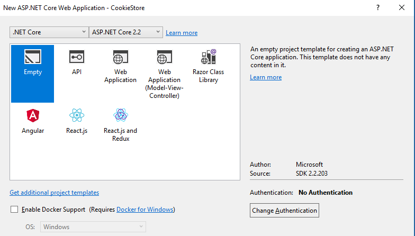
Task: Click the No Authentication status text
Action: coord(326,193)
